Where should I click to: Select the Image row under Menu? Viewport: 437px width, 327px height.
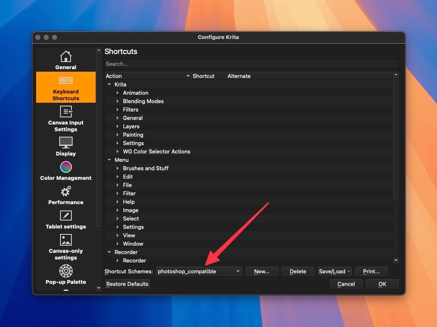pos(249,210)
